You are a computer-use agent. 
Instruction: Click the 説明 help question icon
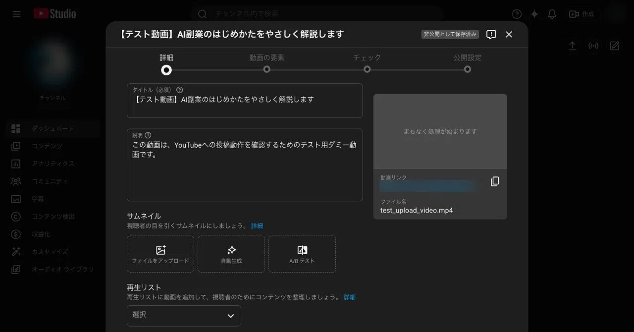click(148, 135)
